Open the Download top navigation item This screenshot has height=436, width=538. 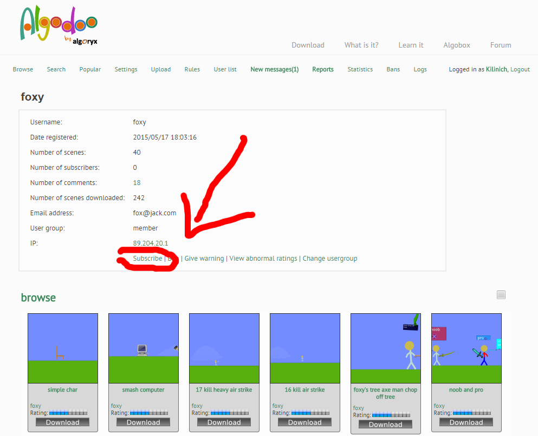[308, 45]
